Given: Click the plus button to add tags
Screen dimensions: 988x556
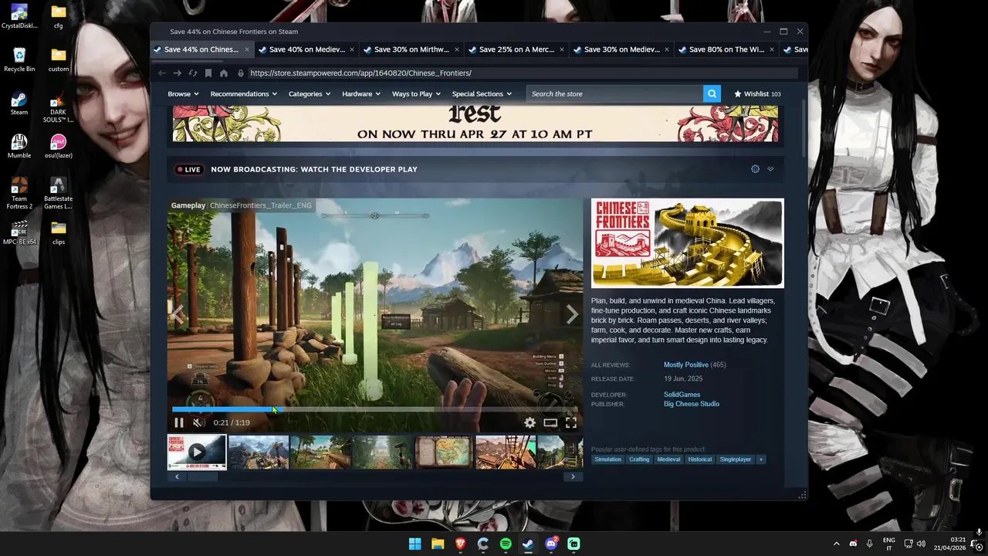Looking at the screenshot, I should pyautogui.click(x=760, y=459).
